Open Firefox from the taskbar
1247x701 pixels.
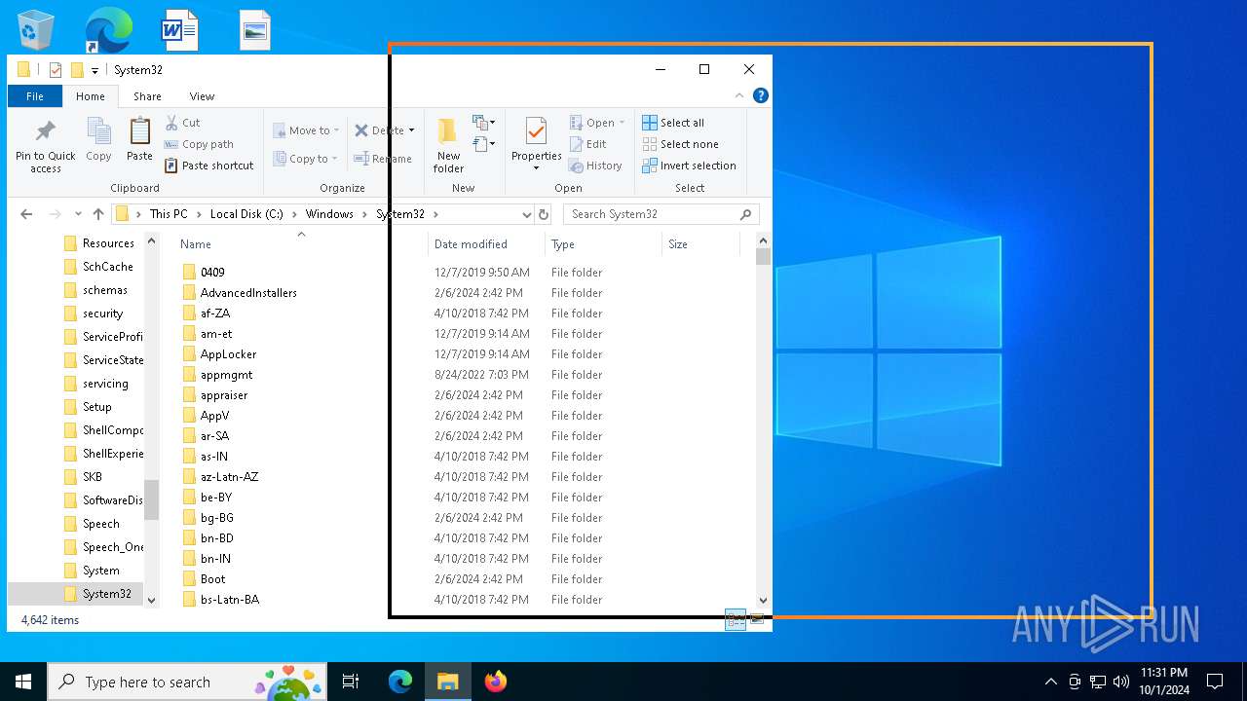[x=496, y=682]
